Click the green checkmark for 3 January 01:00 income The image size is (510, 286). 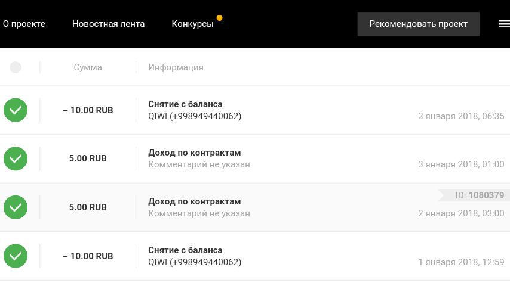(16, 159)
